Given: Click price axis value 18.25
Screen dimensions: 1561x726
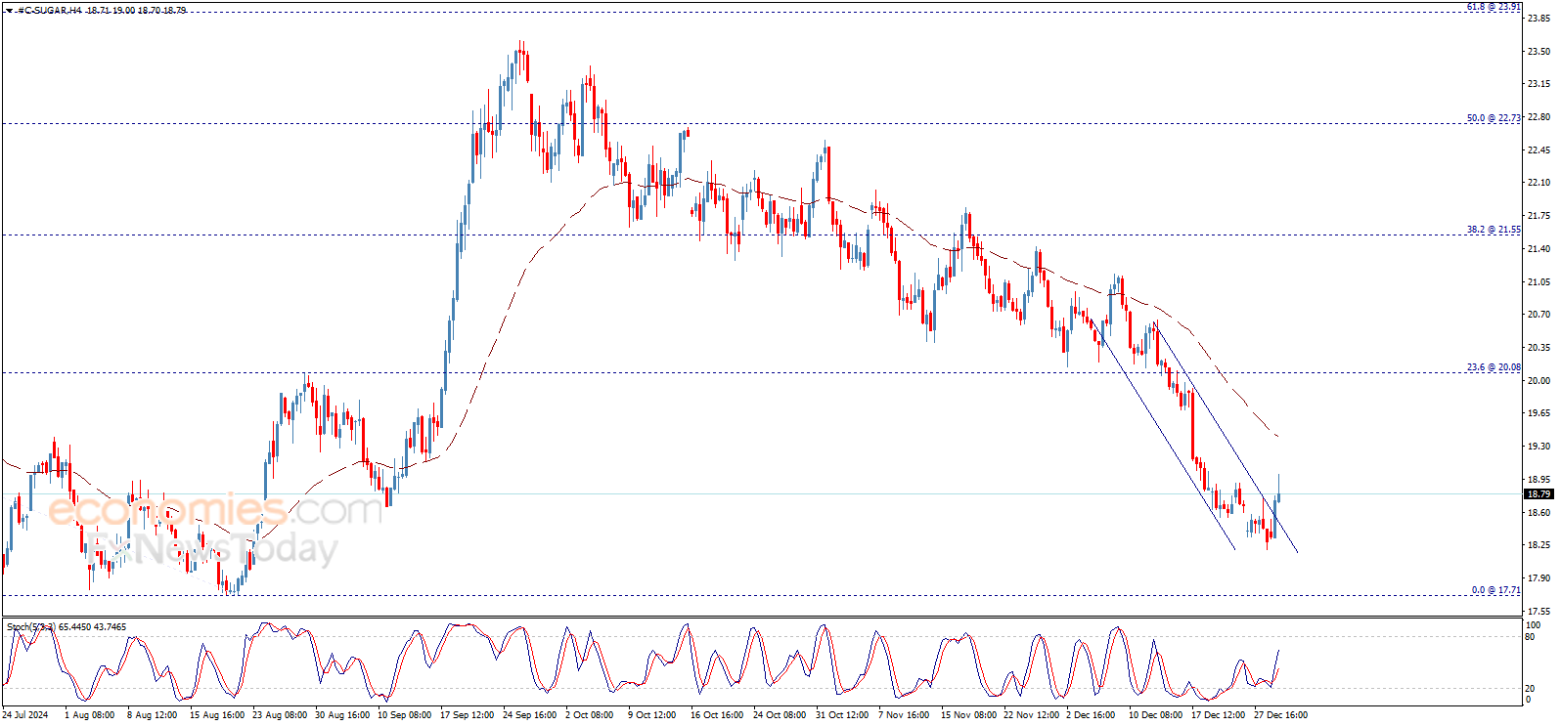Looking at the screenshot, I should (1539, 545).
